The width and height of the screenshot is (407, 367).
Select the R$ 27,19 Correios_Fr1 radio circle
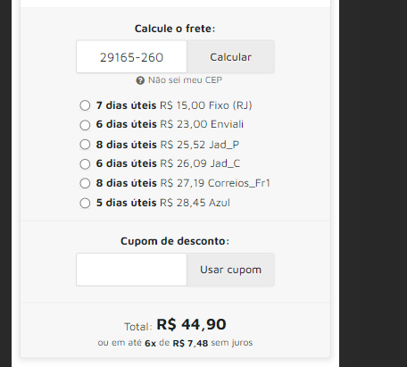(85, 183)
